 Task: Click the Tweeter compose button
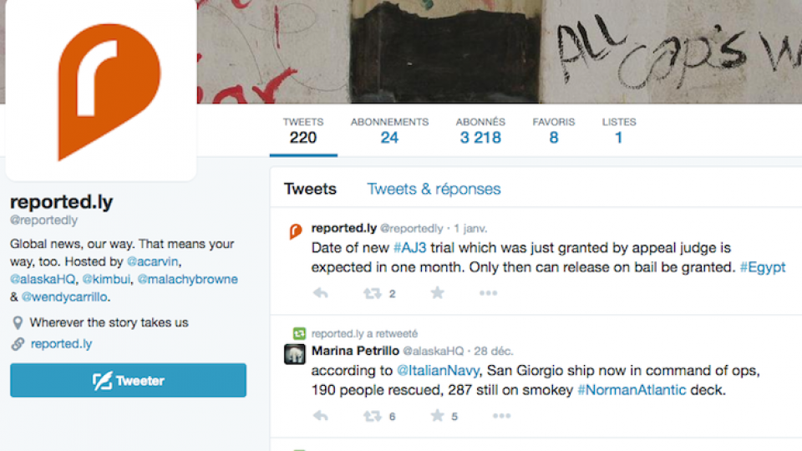click(128, 381)
